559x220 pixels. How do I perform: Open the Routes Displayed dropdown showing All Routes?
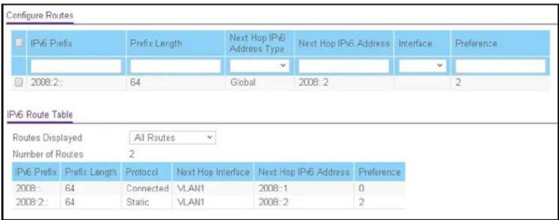click(x=173, y=138)
